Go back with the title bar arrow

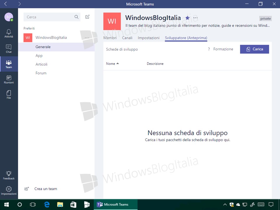tap(6, 4)
